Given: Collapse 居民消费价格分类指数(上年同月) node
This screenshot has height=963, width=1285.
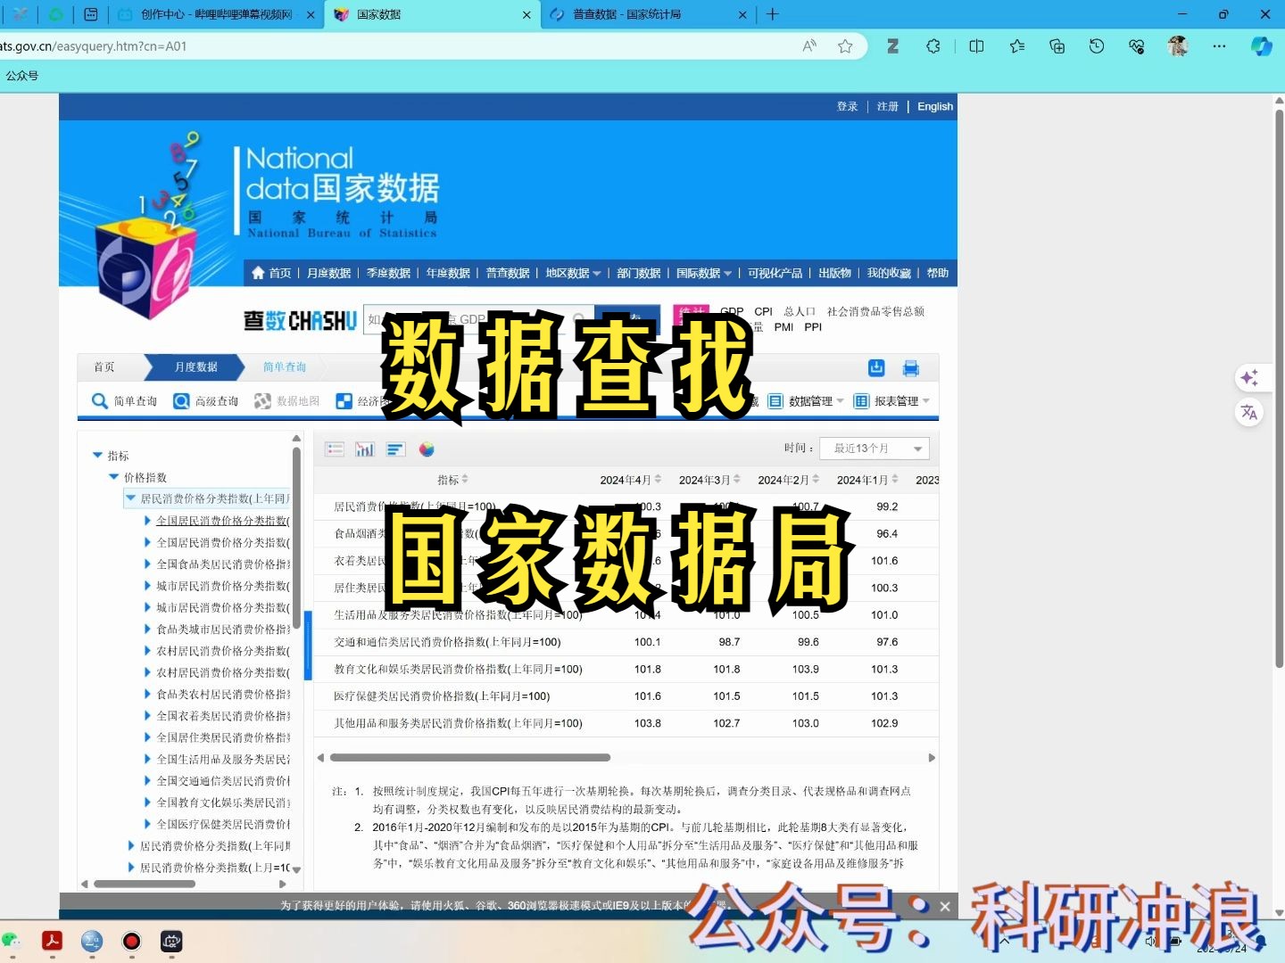Looking at the screenshot, I should 130,498.
